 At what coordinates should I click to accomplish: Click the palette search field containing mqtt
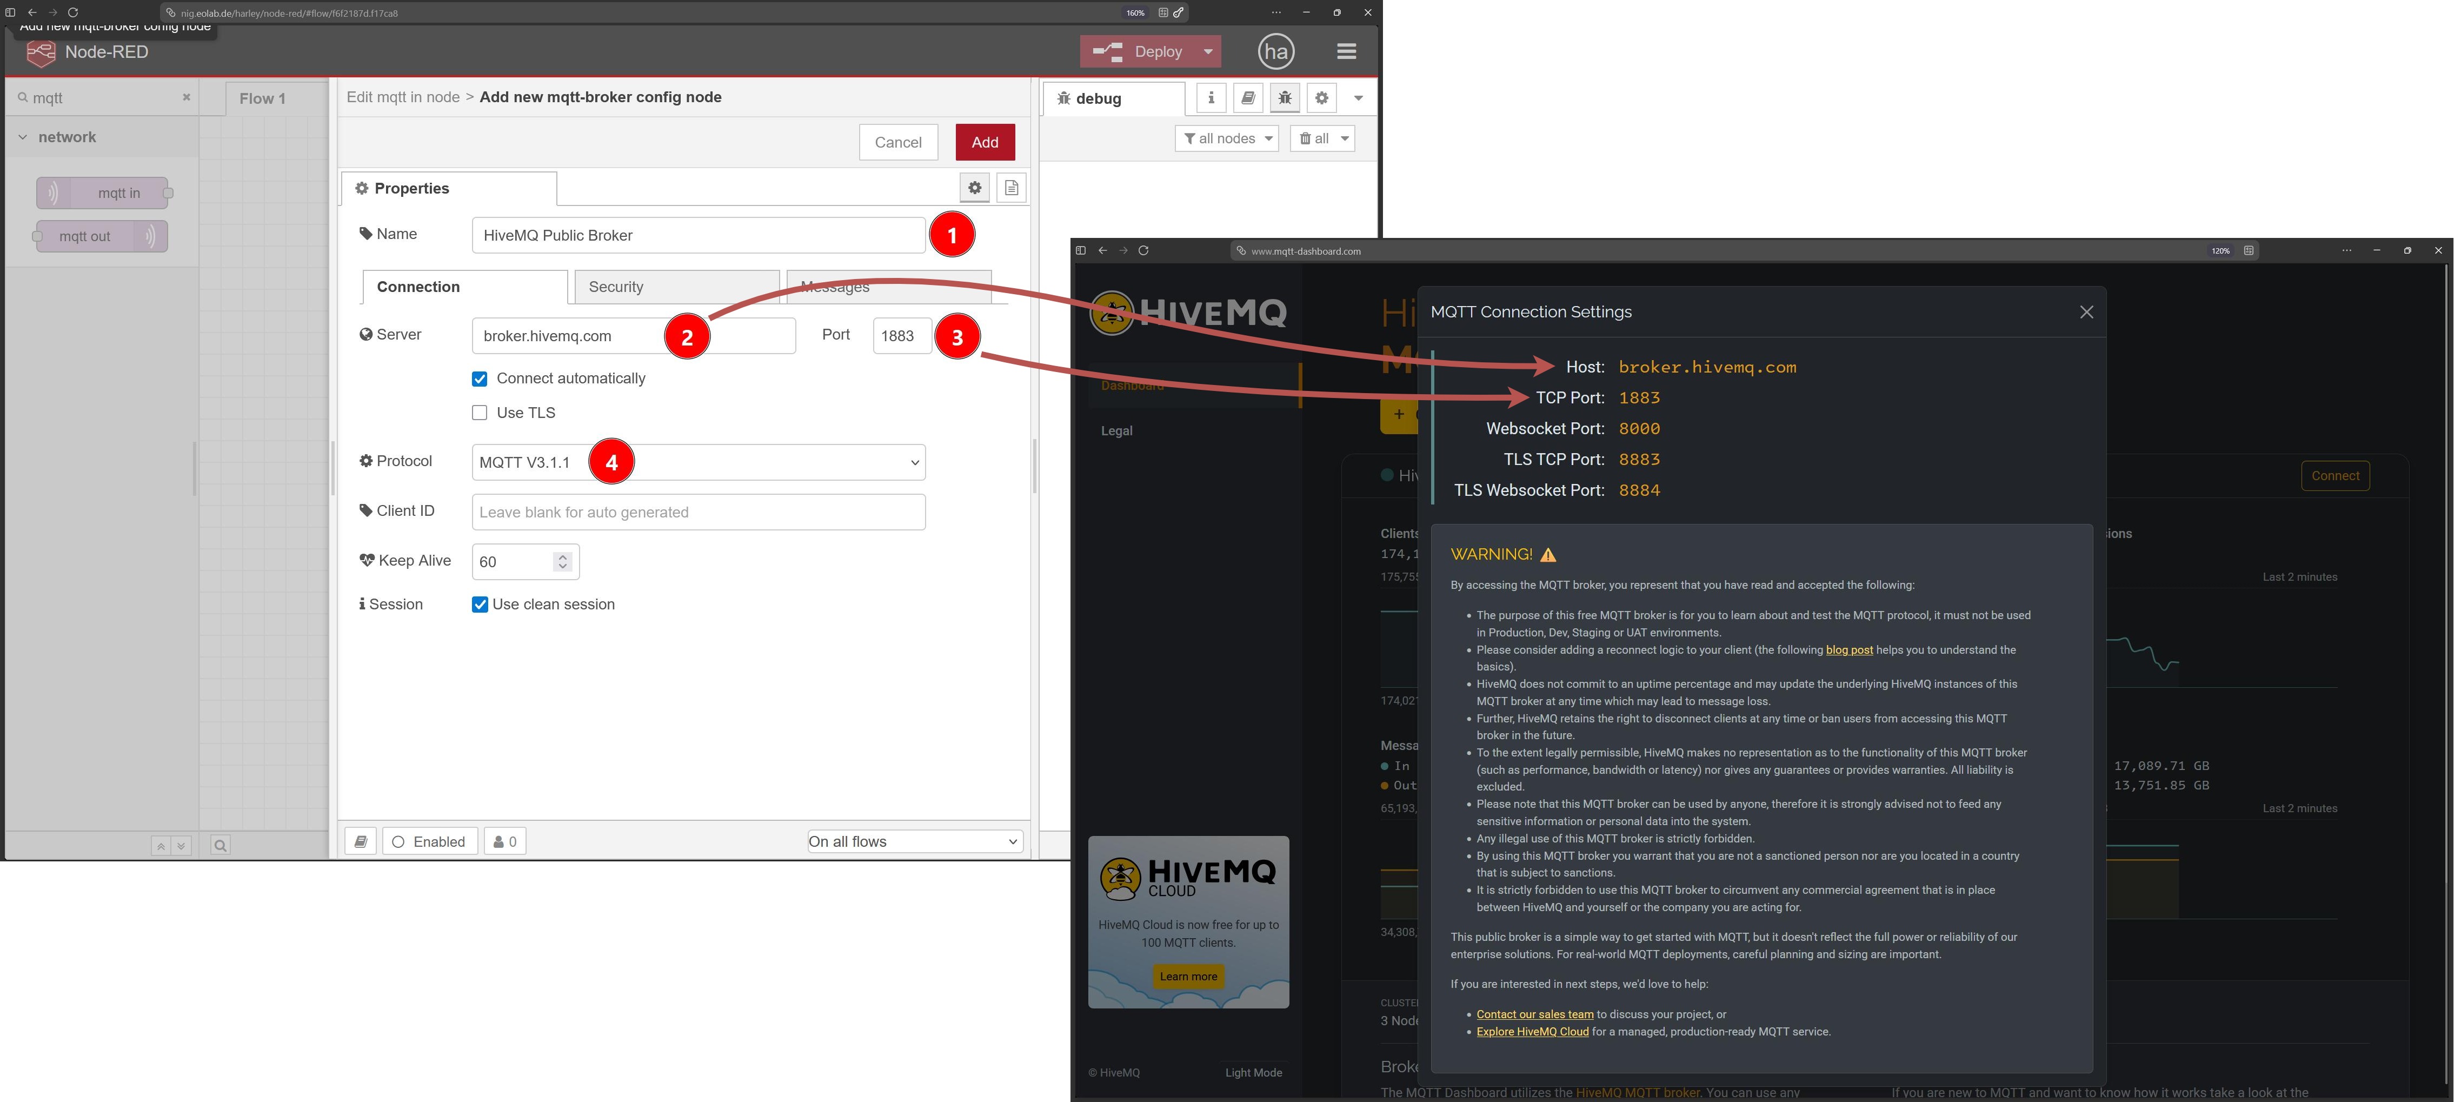tap(102, 97)
